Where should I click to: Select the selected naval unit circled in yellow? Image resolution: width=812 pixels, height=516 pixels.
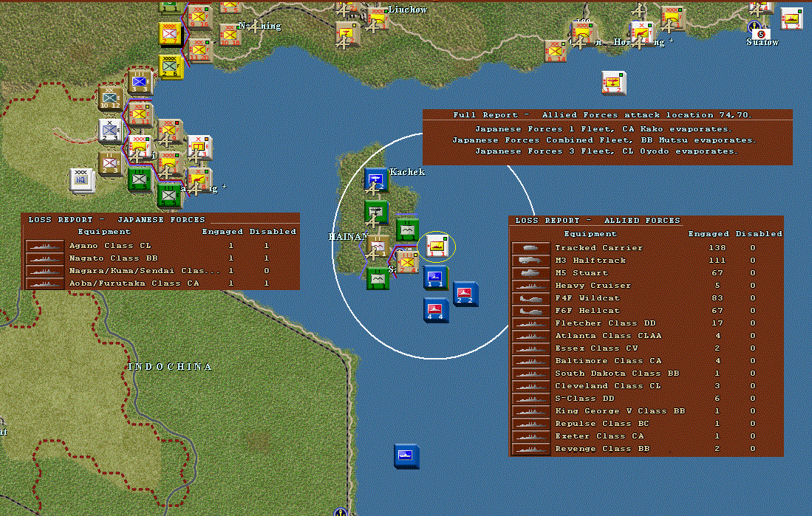click(437, 245)
